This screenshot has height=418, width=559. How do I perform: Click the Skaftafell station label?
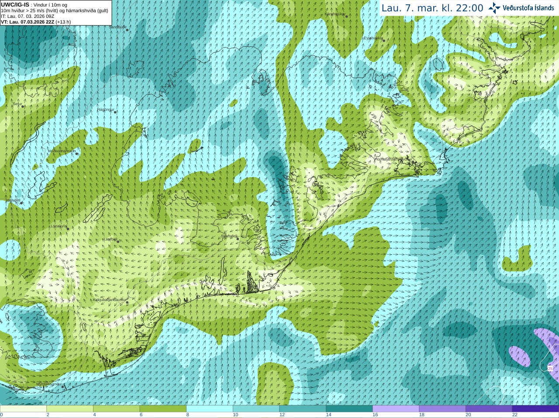(x=229, y=236)
